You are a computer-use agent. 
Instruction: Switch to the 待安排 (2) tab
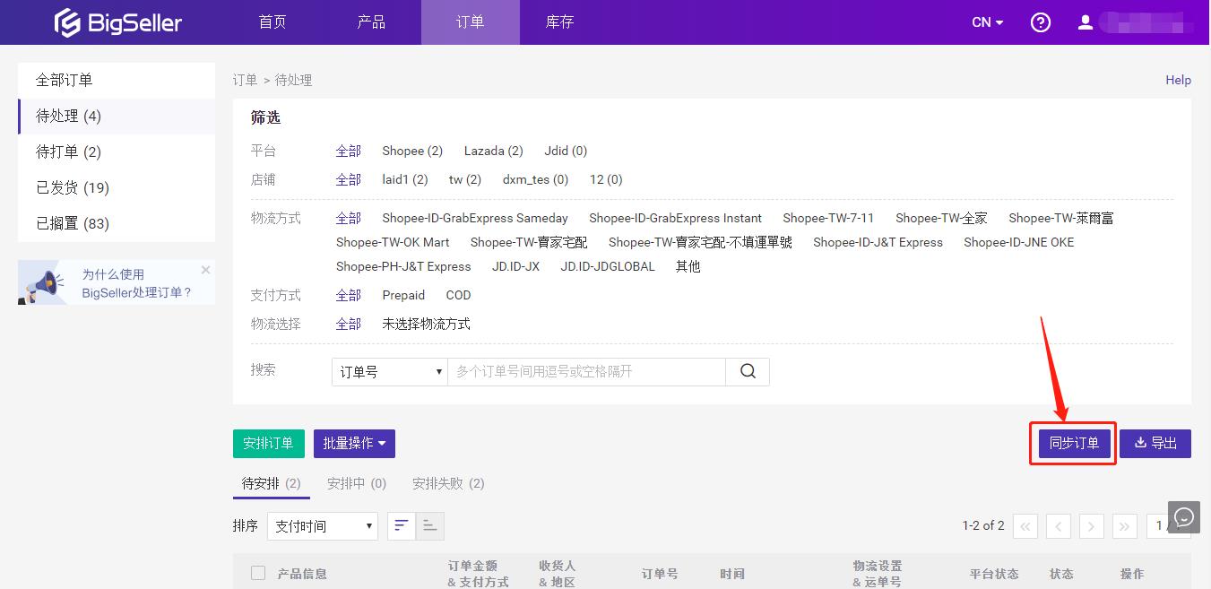pyautogui.click(x=272, y=484)
